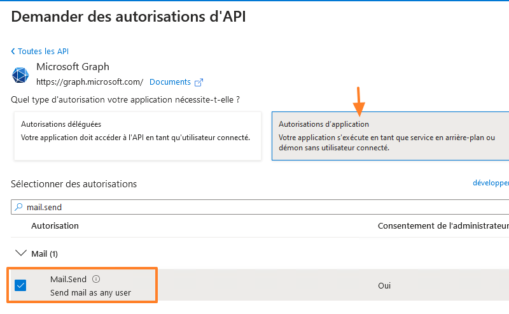This screenshot has width=509, height=314.
Task: Click the Oui value in Mail.Send row
Action: [384, 285]
